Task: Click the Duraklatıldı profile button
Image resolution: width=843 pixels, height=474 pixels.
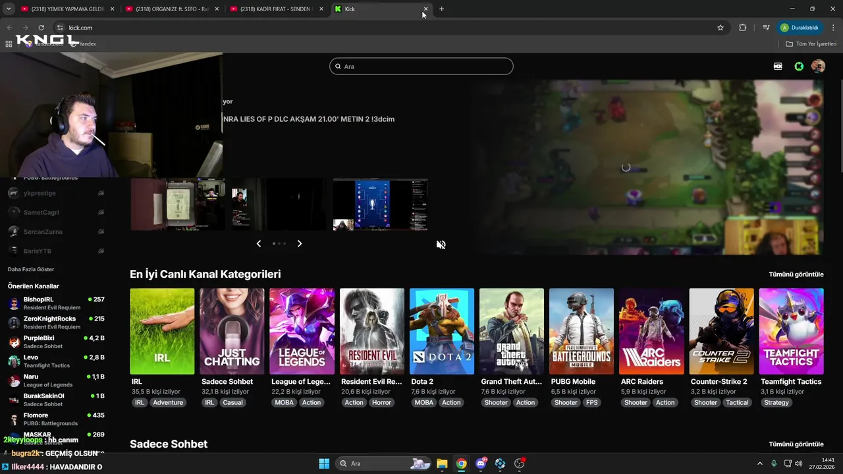Action: click(x=800, y=28)
